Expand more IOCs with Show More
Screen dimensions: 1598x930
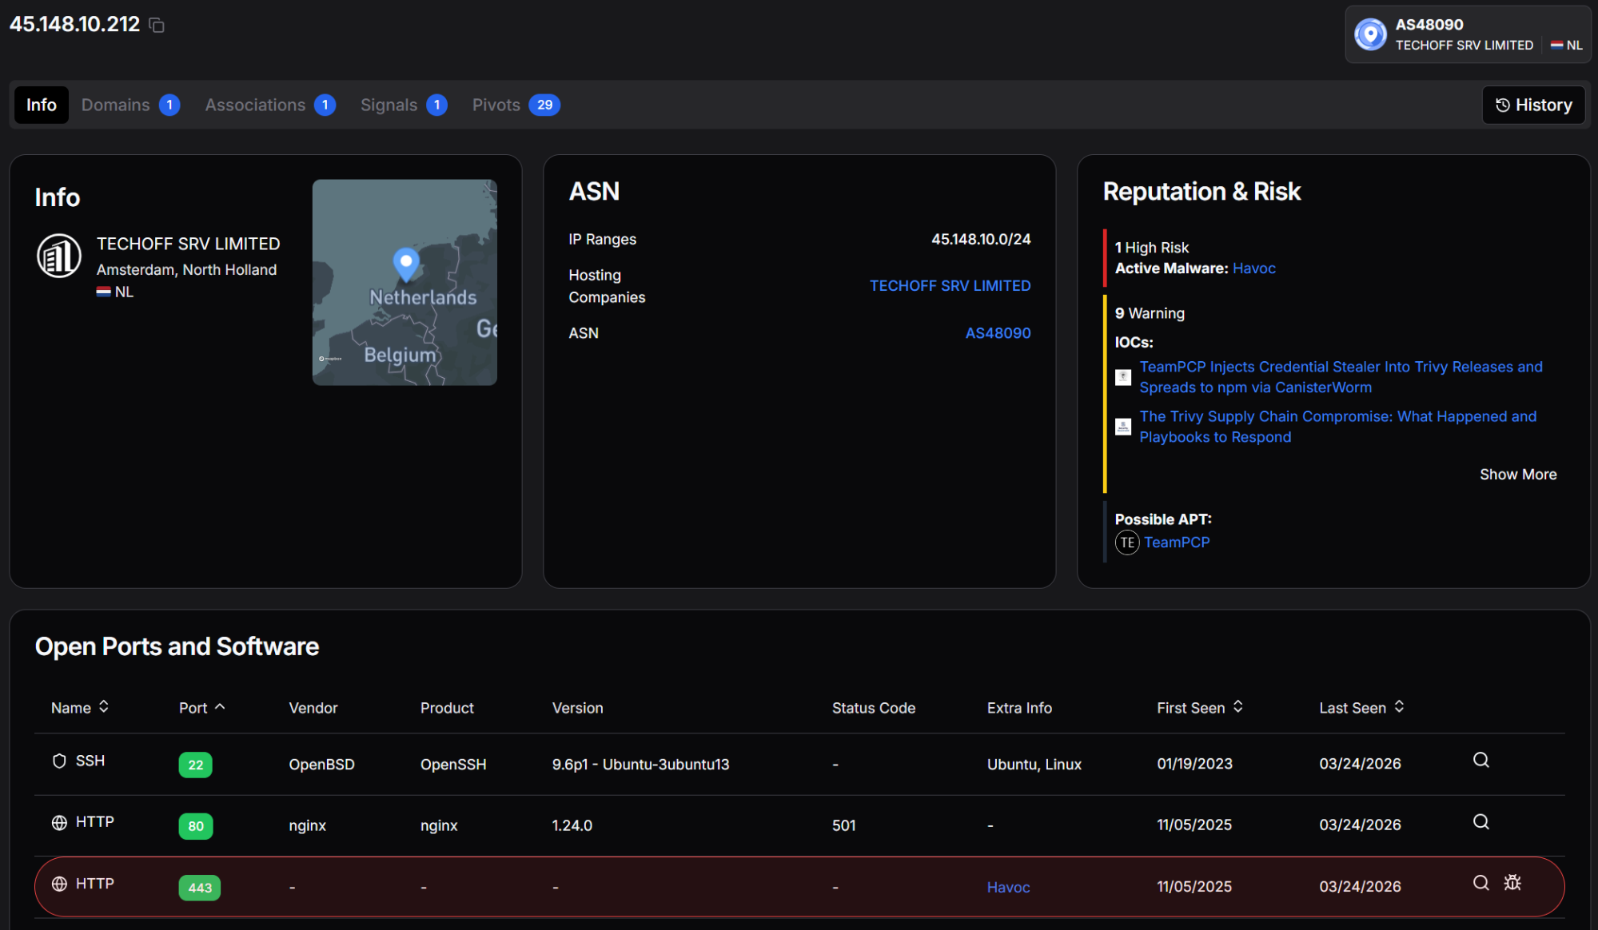[x=1517, y=474]
